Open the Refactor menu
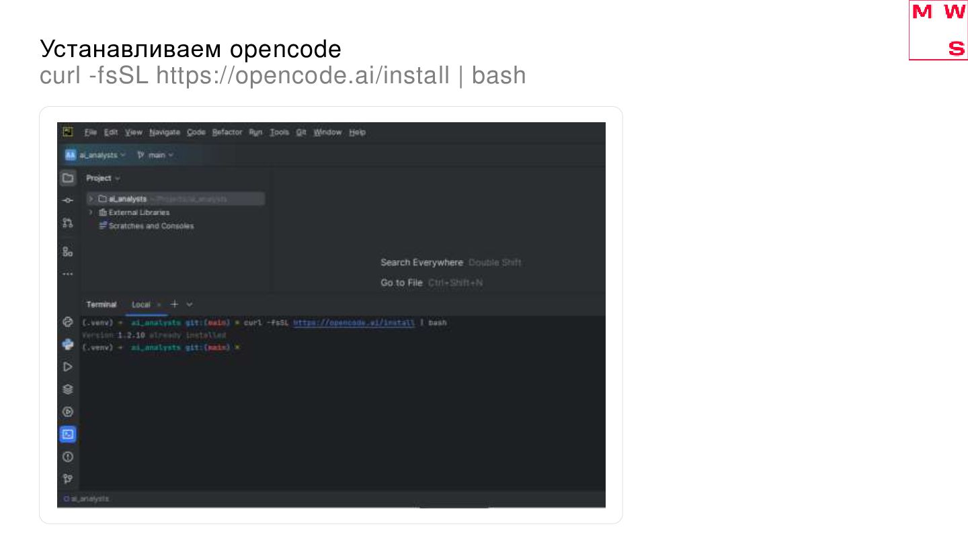The image size is (968, 544). [x=227, y=132]
